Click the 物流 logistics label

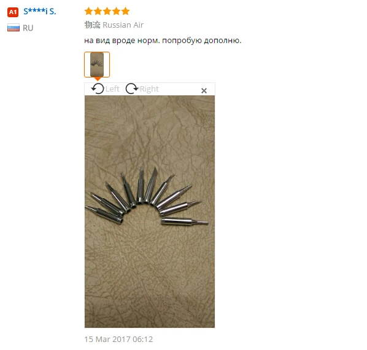[92, 25]
